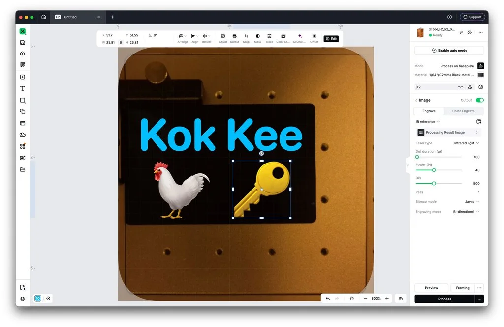Click the save parameters icon beside IR reference
This screenshot has width=504, height=327.
click(478, 121)
